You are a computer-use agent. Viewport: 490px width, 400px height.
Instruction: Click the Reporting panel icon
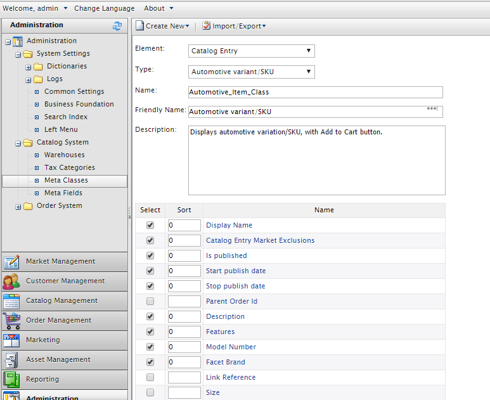coord(11,380)
